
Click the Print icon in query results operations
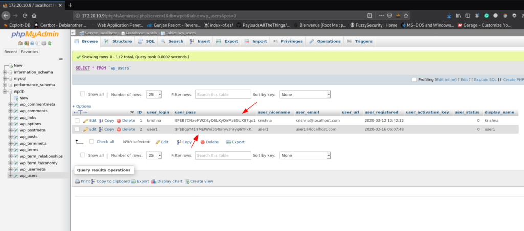click(78, 181)
